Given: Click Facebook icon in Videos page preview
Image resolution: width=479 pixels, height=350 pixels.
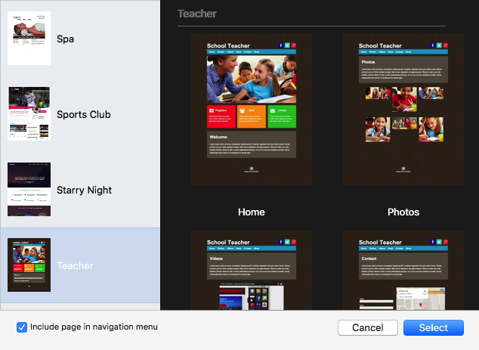Looking at the screenshot, I should [x=281, y=242].
